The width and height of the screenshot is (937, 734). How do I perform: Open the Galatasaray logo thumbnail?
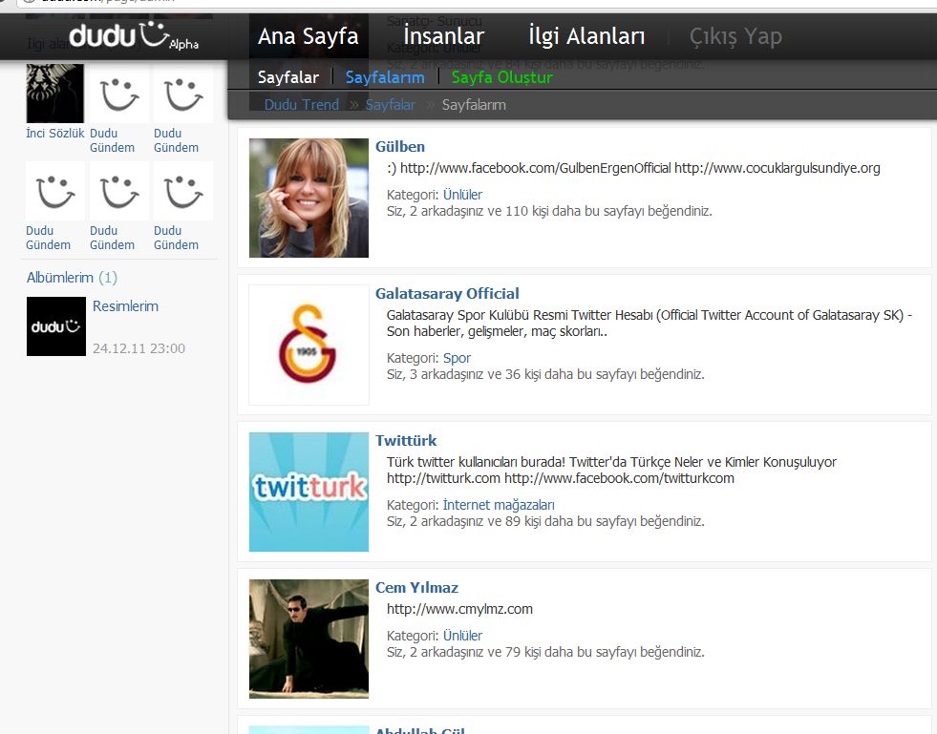pos(309,345)
